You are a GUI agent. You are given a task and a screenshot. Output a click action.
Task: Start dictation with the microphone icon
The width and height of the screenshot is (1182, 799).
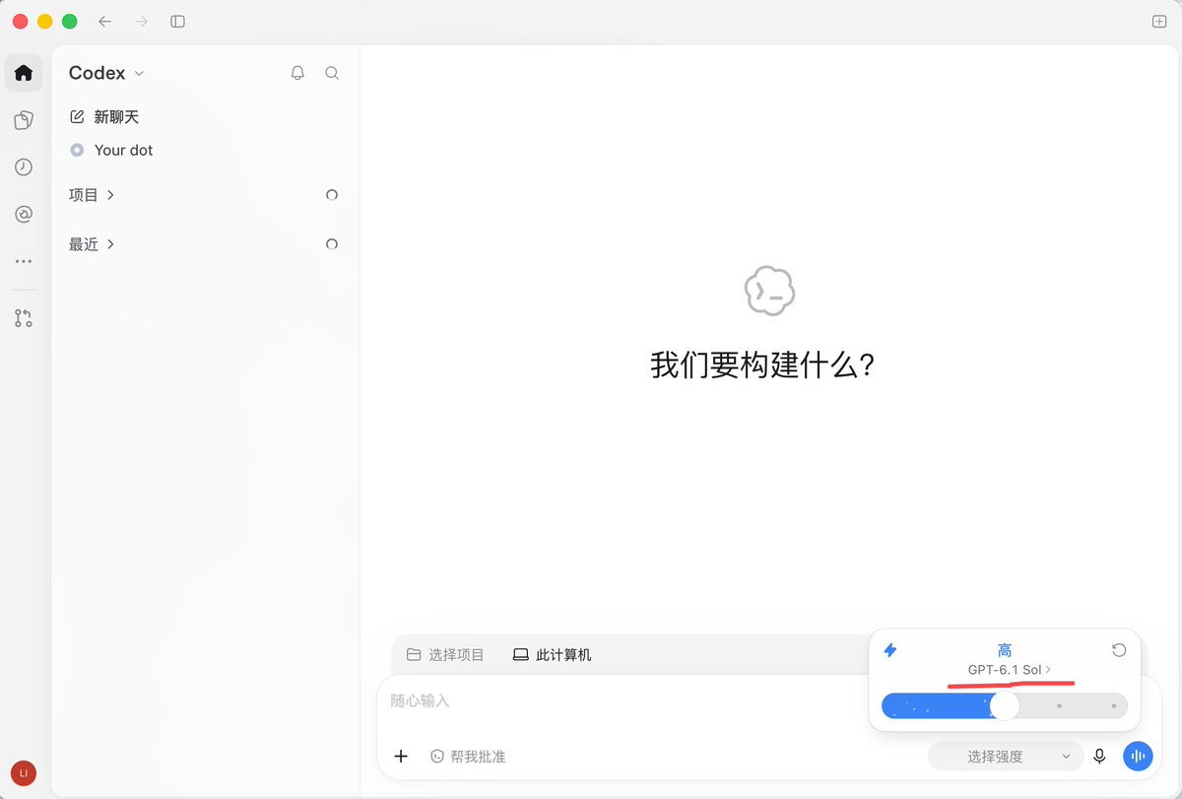click(1099, 757)
